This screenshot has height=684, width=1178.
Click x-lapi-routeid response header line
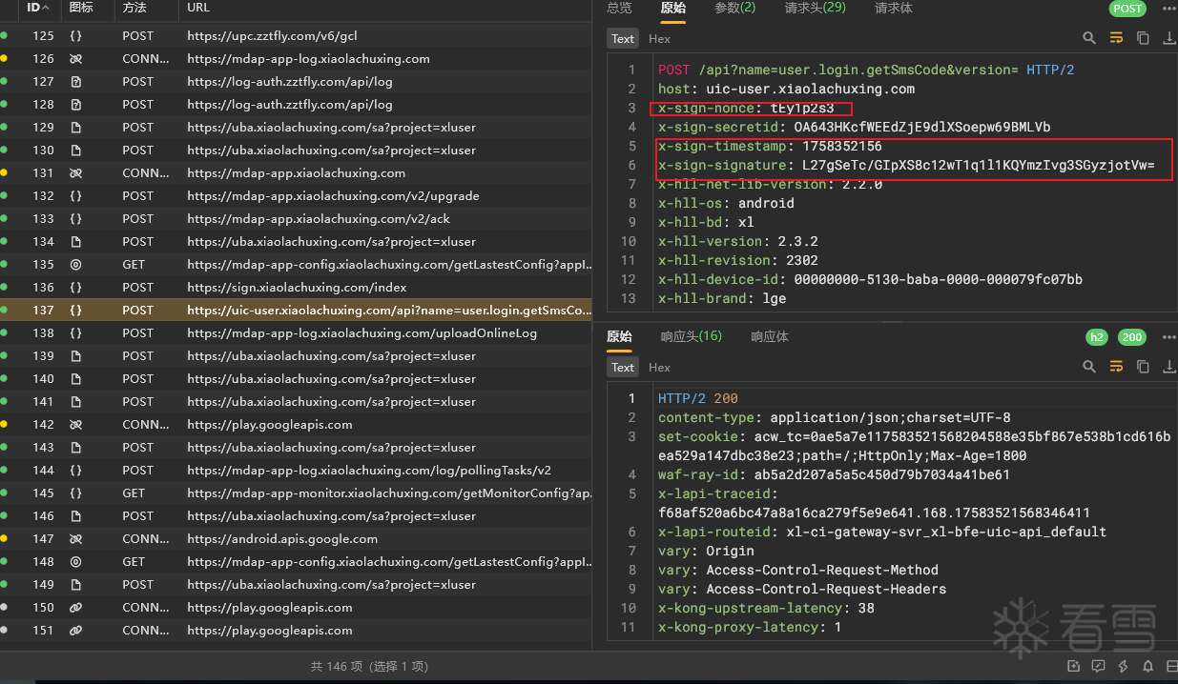click(882, 532)
